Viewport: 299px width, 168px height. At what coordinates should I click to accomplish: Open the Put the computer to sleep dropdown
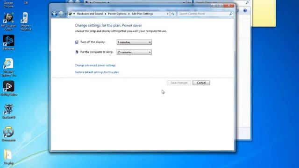tap(134, 52)
